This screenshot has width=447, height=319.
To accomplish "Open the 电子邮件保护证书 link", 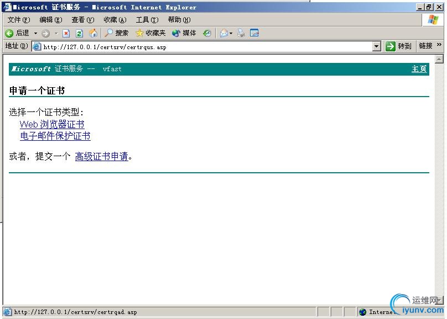I will [55, 136].
